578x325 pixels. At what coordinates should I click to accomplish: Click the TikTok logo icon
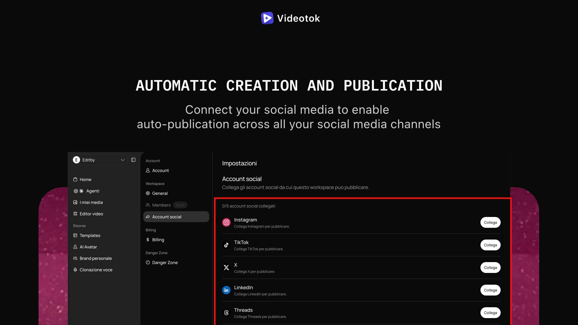click(226, 245)
